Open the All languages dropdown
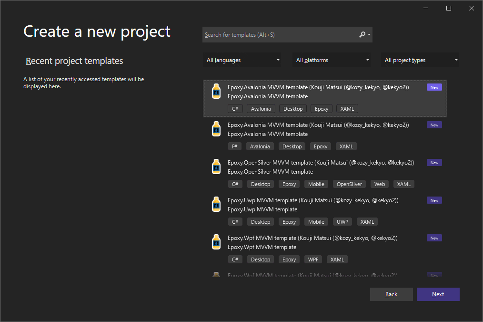The width and height of the screenshot is (483, 322). 242,60
